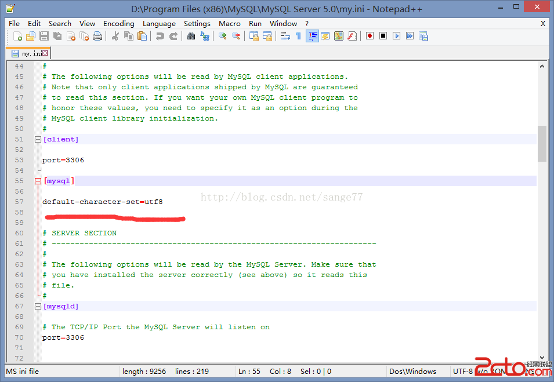Viewport: 554px width, 382px height.
Task: Open the Edit menu
Action: (34, 24)
